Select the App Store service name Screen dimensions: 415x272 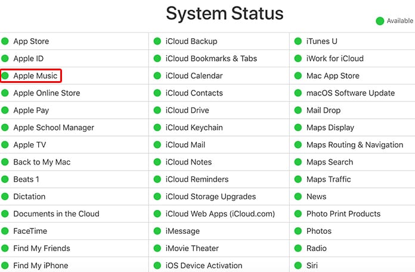[x=31, y=41]
